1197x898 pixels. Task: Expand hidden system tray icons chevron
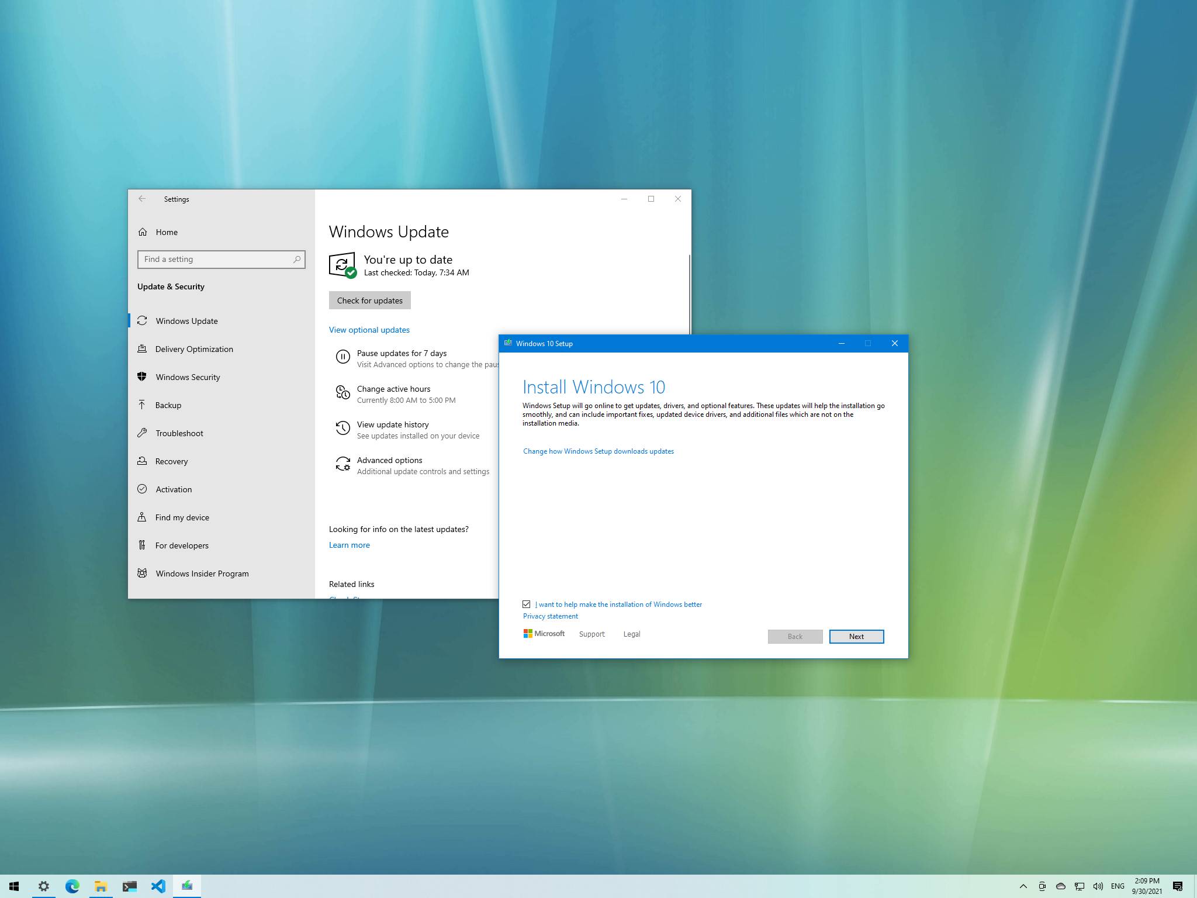pos(1023,886)
